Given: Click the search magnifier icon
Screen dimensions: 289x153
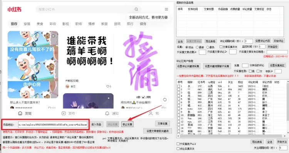Looking at the screenshot, I should [x=136, y=9].
